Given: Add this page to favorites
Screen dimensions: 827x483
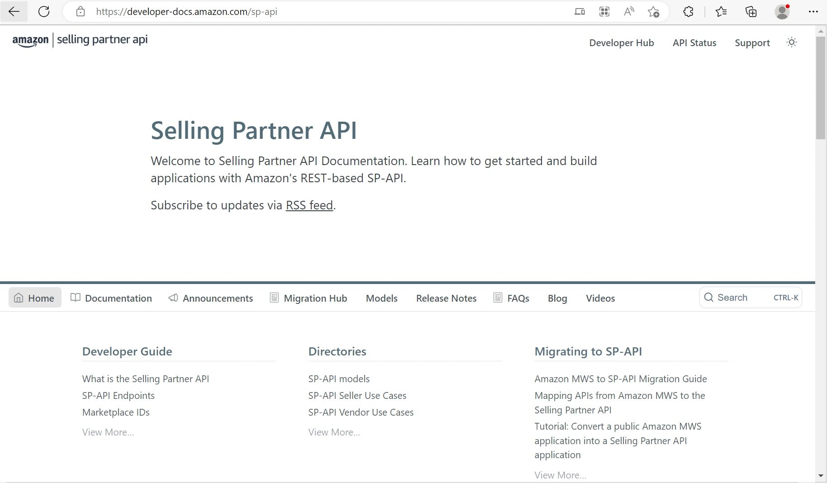Looking at the screenshot, I should [653, 12].
